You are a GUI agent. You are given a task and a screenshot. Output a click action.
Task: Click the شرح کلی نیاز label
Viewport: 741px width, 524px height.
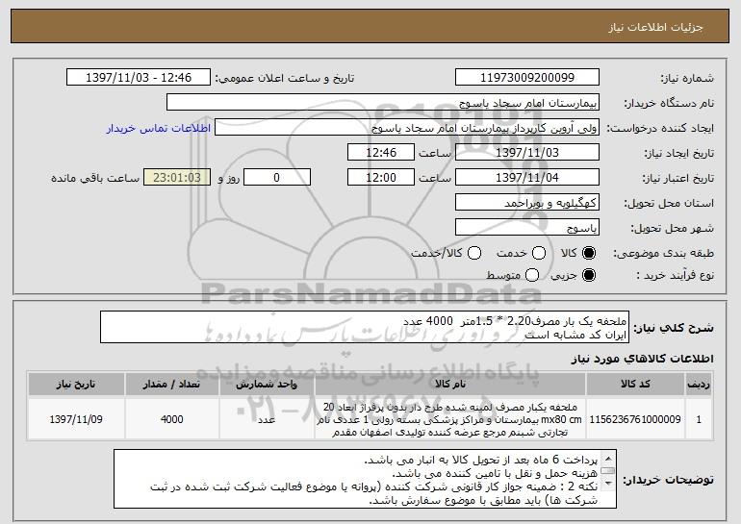674,328
